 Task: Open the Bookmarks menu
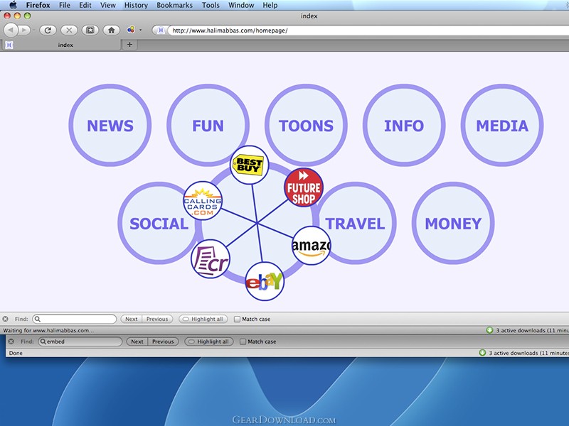click(174, 5)
